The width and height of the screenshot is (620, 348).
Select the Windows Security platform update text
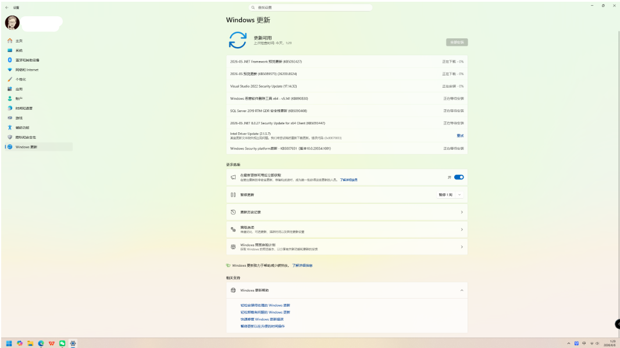pyautogui.click(x=280, y=149)
